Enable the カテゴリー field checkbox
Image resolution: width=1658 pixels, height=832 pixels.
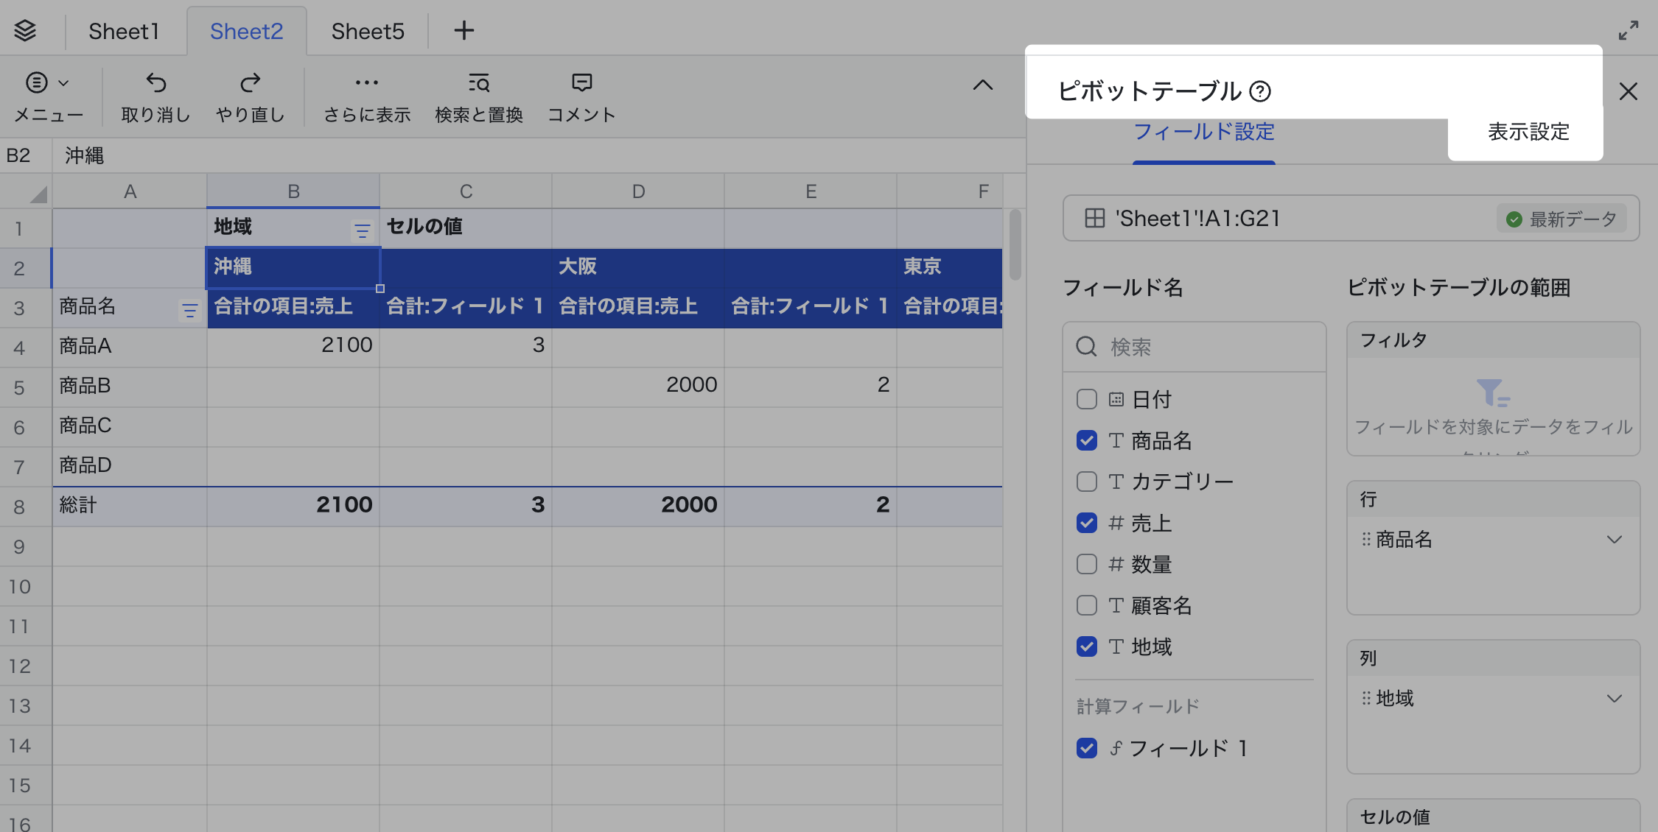[x=1086, y=482]
